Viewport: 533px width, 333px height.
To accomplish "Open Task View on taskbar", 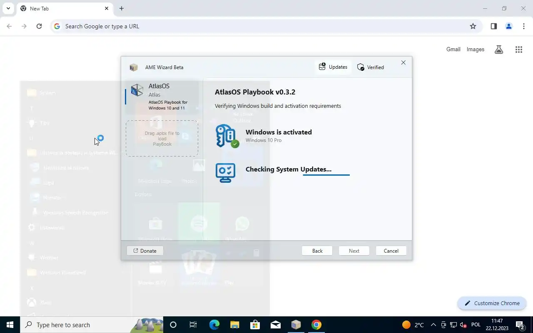I will (x=193, y=325).
